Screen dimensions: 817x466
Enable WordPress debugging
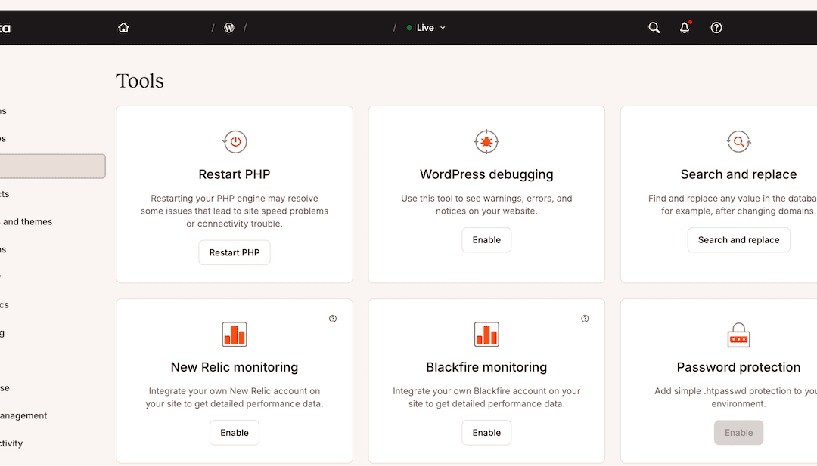486,239
